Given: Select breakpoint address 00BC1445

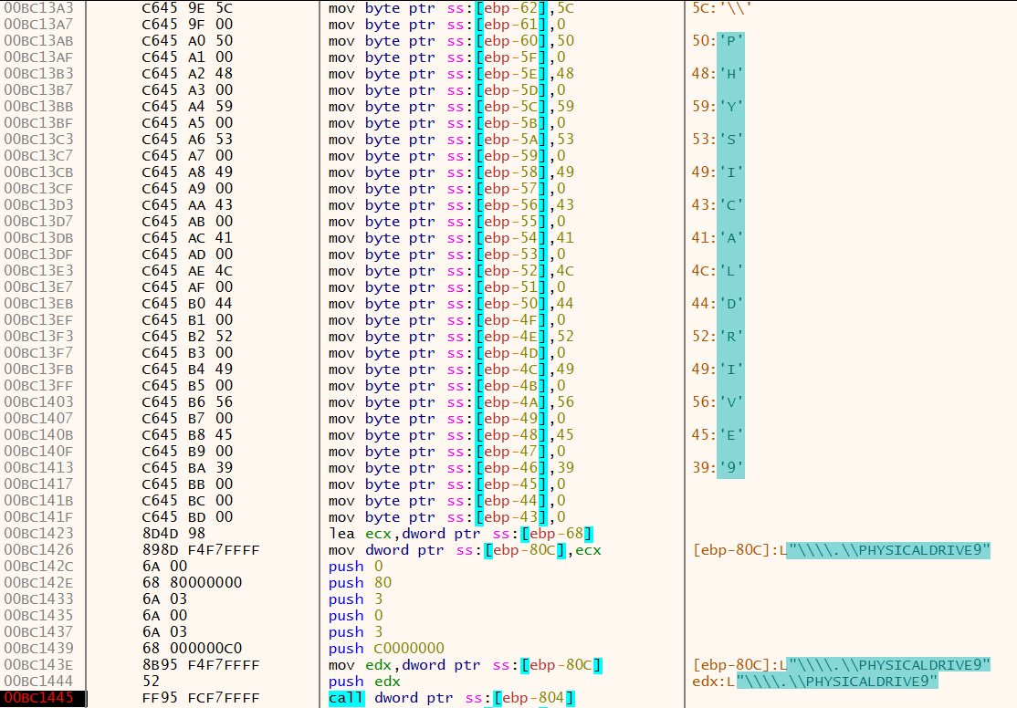Looking at the screenshot, I should point(39,698).
